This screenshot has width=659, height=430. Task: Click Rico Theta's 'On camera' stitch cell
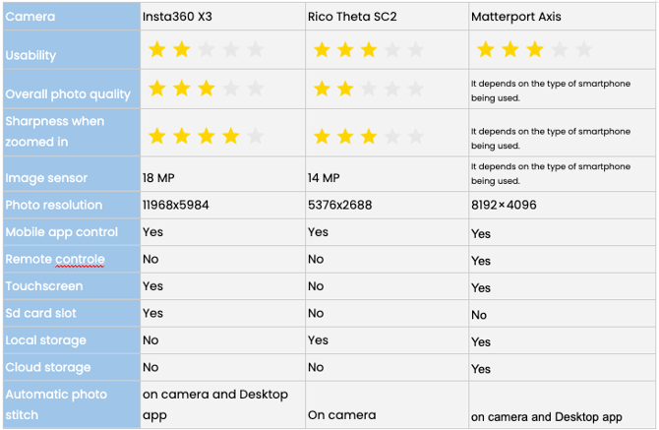[341, 415]
